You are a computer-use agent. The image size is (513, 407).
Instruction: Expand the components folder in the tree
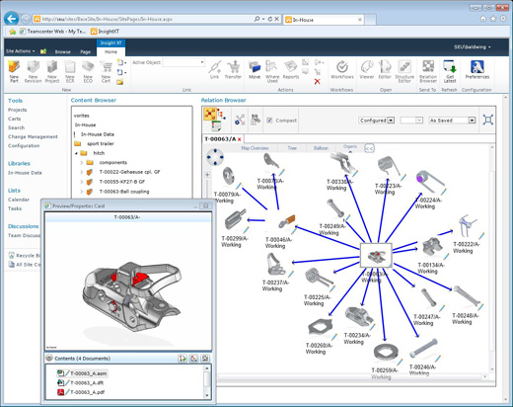coord(82,163)
